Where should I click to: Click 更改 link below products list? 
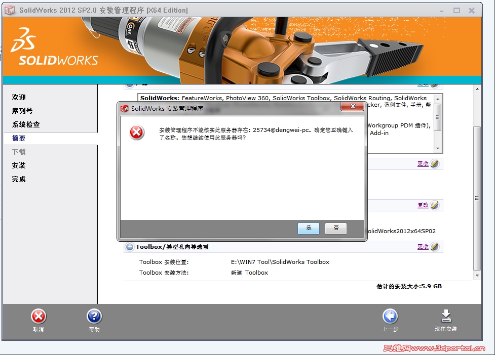pos(423,164)
